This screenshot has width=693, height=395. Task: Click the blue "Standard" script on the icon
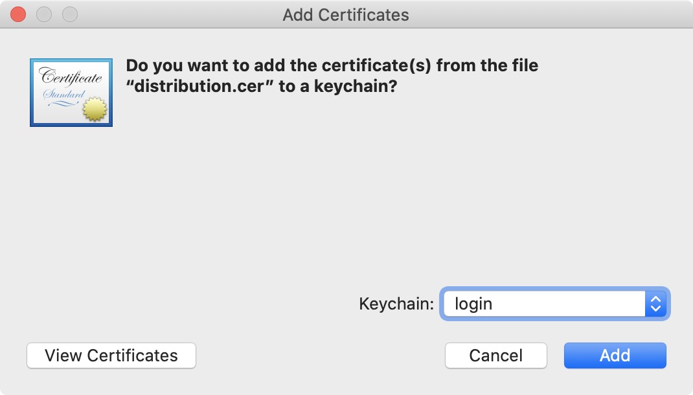(63, 94)
